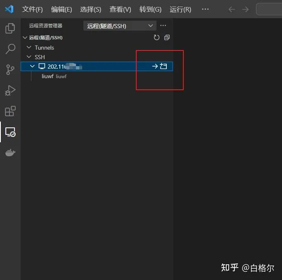Collapse the SSH tree section
282x280 pixels.
[29, 57]
